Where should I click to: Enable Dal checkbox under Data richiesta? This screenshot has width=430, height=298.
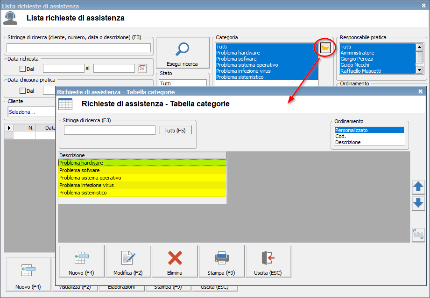point(22,69)
